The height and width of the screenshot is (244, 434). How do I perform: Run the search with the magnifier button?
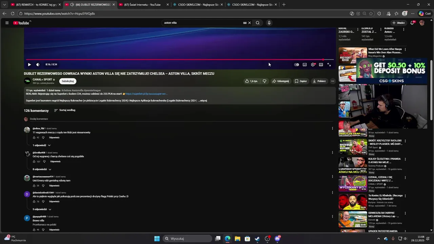coord(258,23)
